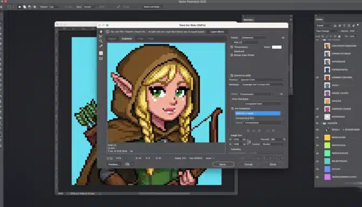Click the Select and Mask button in options bar
Screen dimensions: 362x207
pos(151,7)
